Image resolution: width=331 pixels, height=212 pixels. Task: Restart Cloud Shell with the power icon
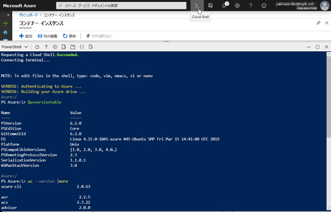tap(37, 47)
